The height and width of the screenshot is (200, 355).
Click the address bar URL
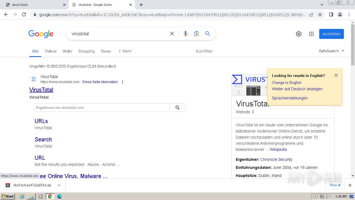[172, 14]
